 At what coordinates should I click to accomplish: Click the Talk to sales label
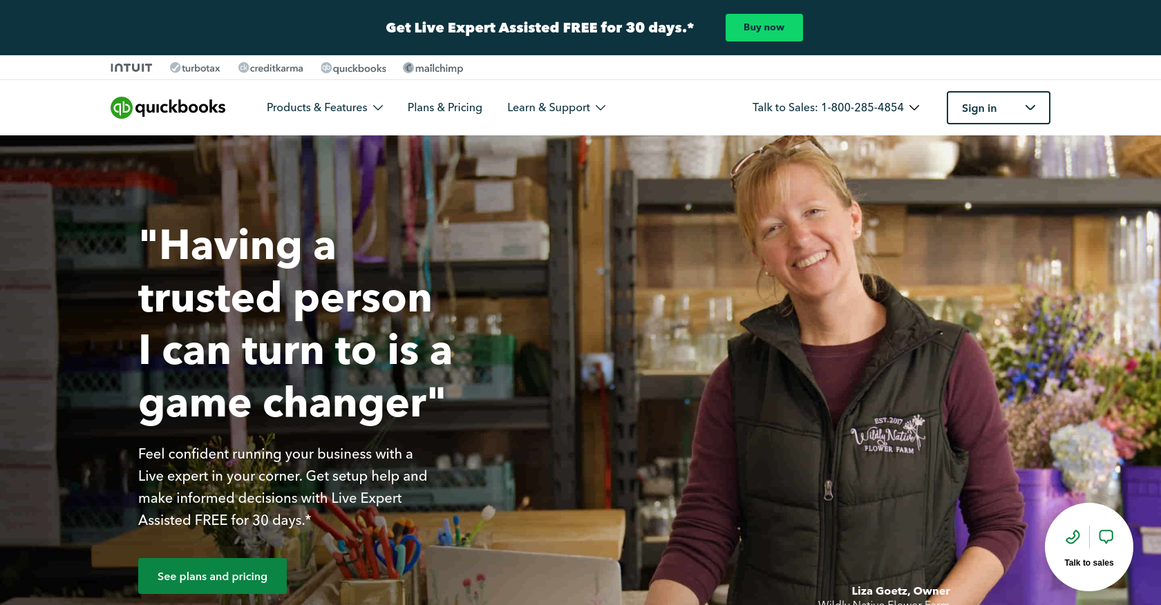(1089, 563)
